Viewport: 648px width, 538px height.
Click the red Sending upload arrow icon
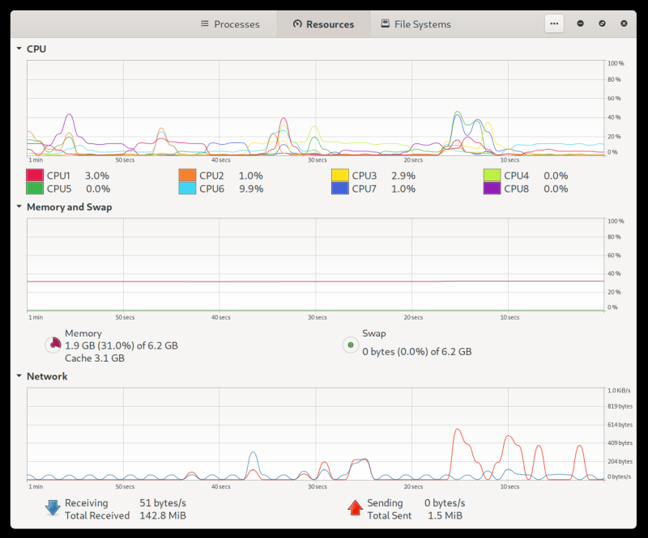point(355,508)
